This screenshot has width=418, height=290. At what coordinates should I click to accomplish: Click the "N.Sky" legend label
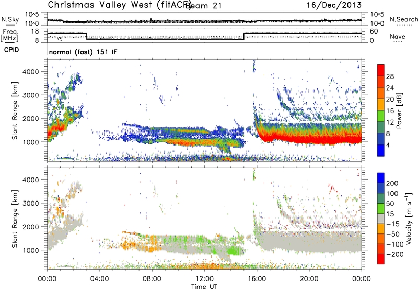(10, 19)
